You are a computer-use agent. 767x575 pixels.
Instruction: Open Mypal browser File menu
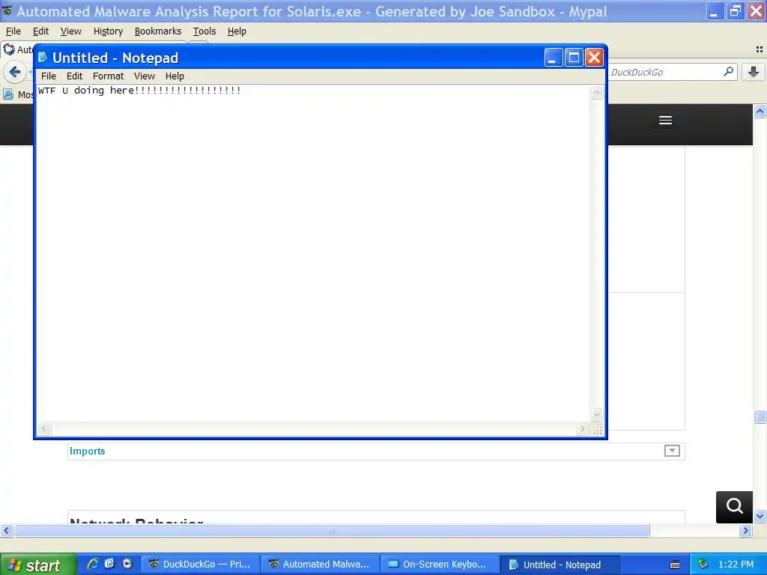(13, 31)
